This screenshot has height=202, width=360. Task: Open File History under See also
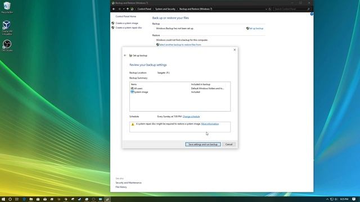pos(121,187)
